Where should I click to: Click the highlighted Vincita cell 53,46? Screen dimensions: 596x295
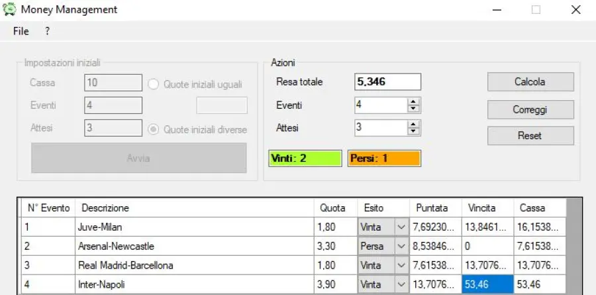(x=487, y=284)
